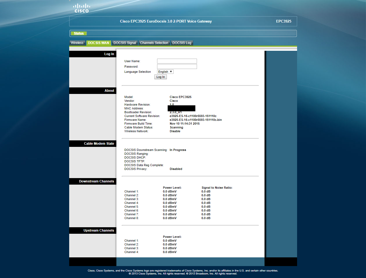Select the Model value 'Cisco EPC3925'
Image resolution: width=366 pixels, height=278 pixels.
180,97
